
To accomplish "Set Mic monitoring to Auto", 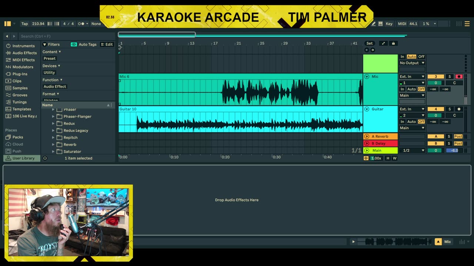I will click(x=411, y=89).
